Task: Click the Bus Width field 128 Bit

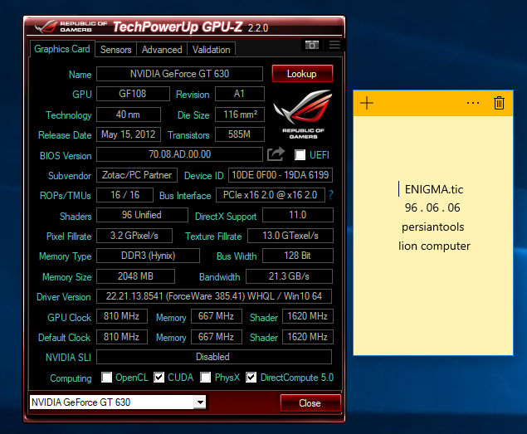Action: [x=298, y=256]
